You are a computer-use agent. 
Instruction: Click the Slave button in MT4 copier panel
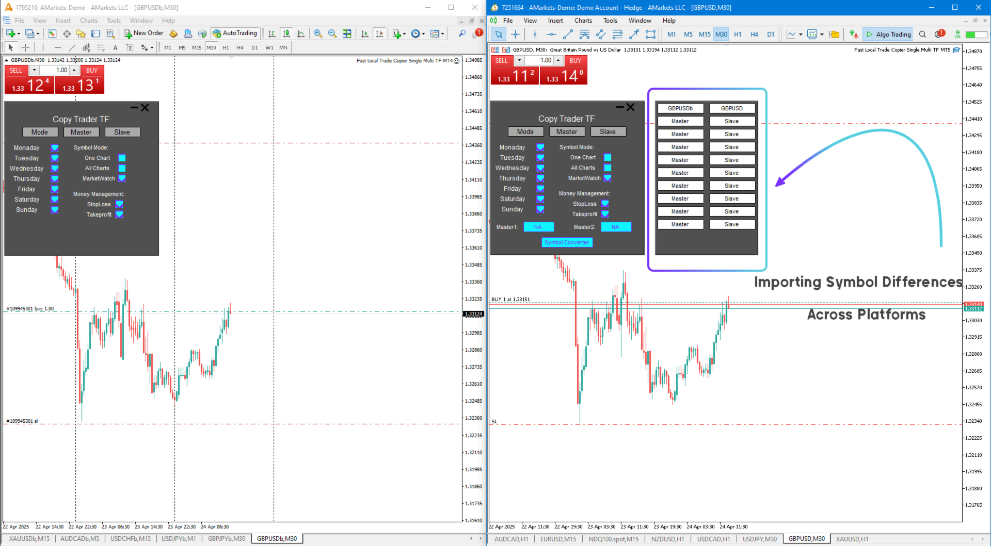(x=122, y=133)
